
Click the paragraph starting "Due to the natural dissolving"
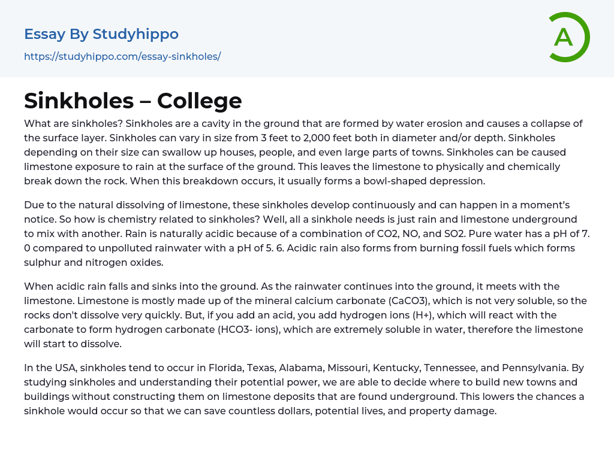[x=306, y=233]
